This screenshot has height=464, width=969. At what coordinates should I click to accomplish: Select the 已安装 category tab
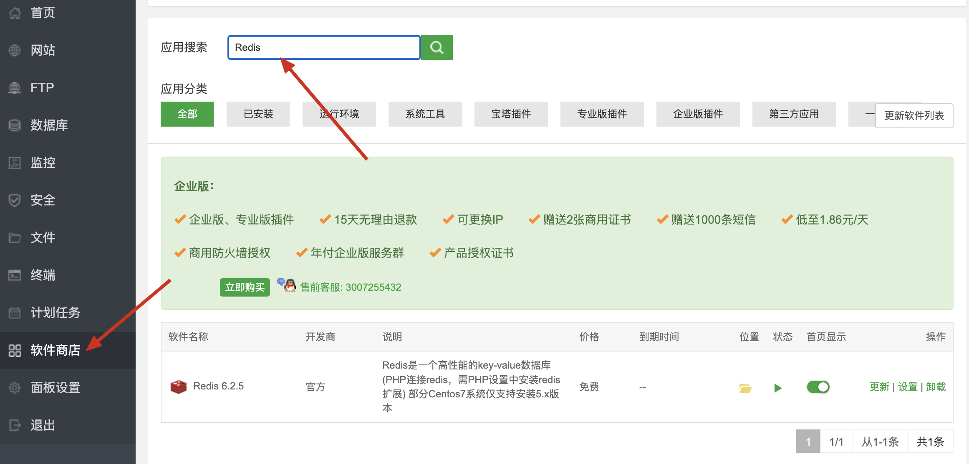pos(258,114)
